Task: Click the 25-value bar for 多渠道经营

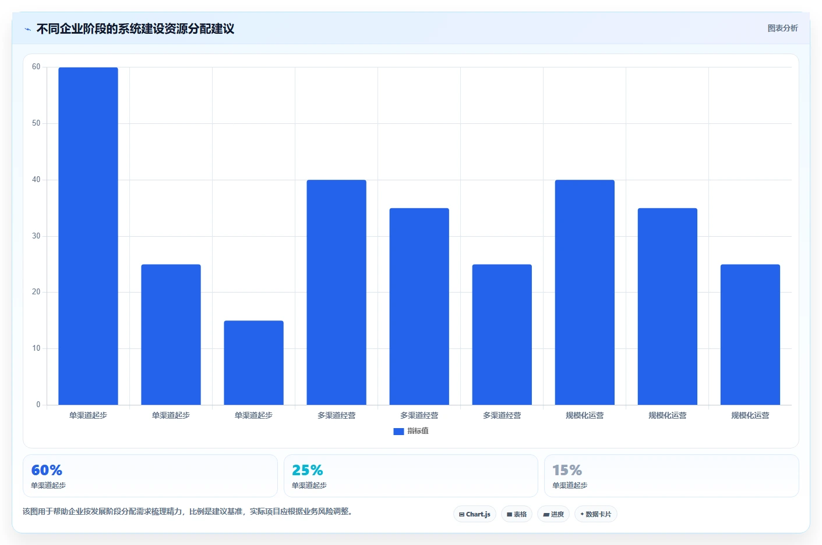Action: (x=502, y=334)
